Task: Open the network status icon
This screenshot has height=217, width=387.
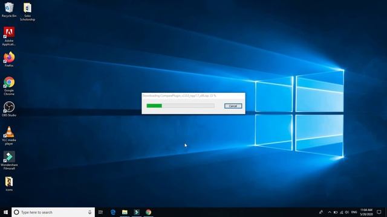Action: [341, 212]
